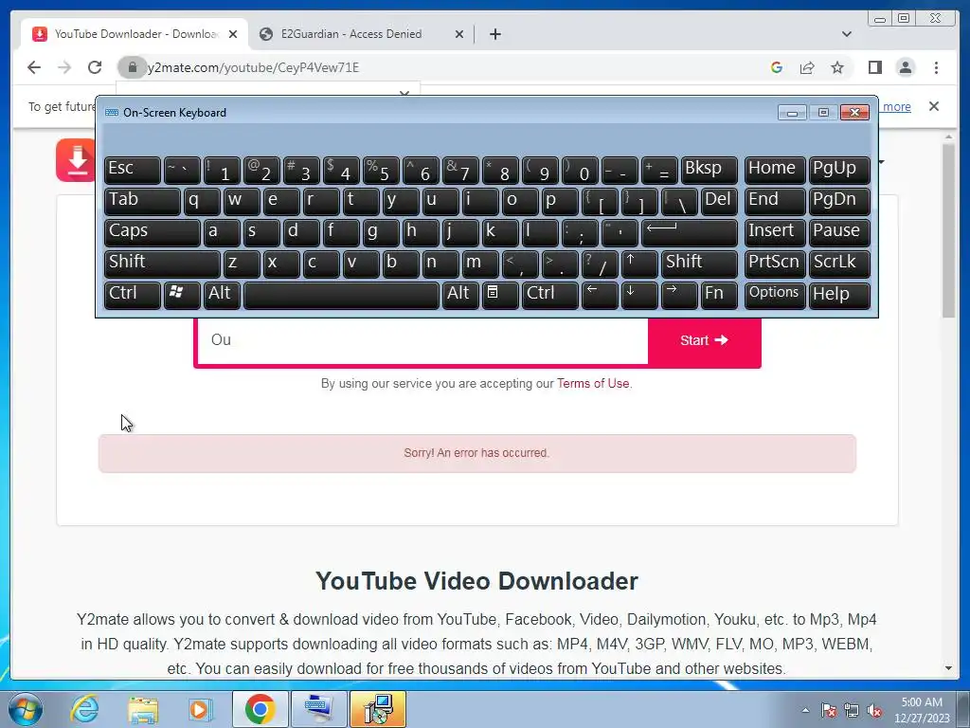Click the Enter key on keyboard
The height and width of the screenshot is (728, 970).
690,232
